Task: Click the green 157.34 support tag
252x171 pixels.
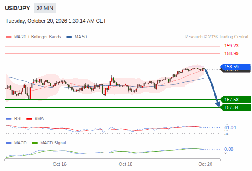Action: point(235,107)
